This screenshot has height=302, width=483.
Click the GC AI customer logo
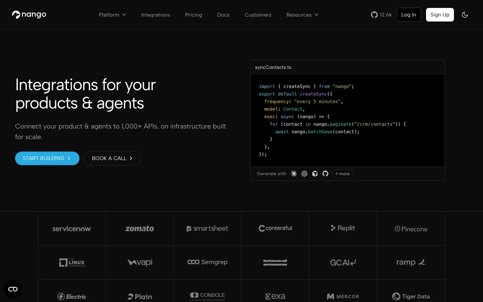coord(343,262)
